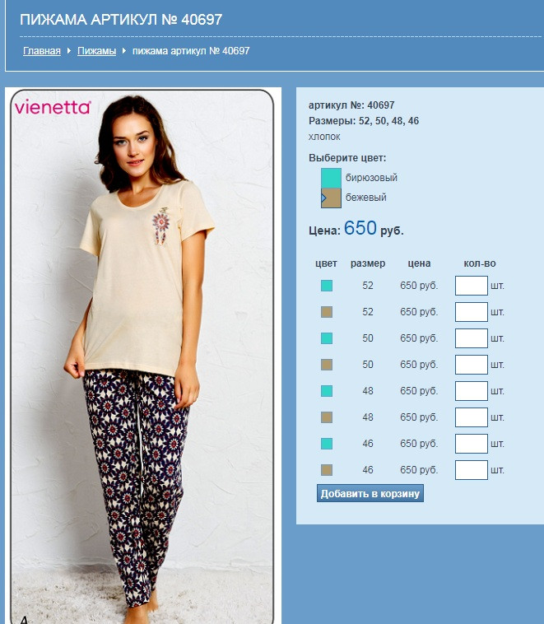Focus quantity field for turquoise size 46
544x624 pixels.
(472, 444)
